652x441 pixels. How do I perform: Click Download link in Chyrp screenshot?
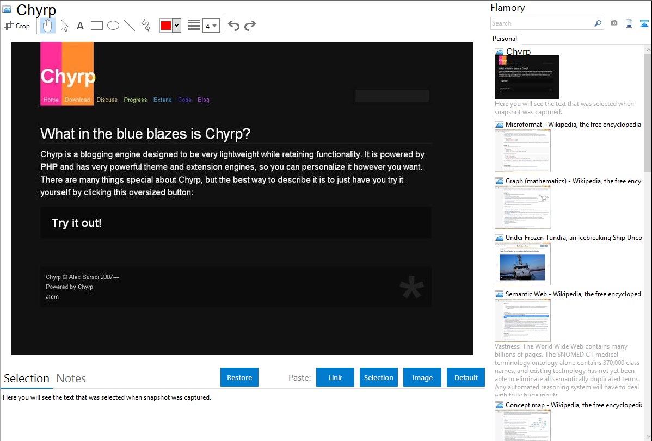tap(77, 100)
